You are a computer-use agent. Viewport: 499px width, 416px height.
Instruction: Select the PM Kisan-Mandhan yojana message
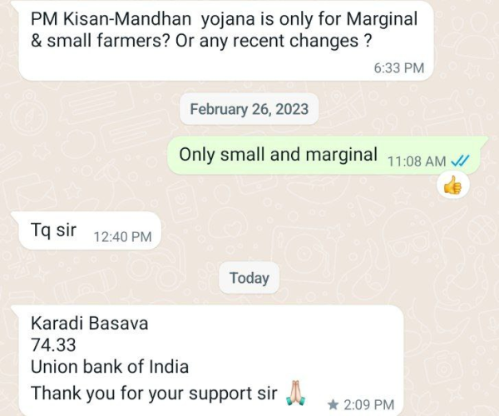point(226,41)
